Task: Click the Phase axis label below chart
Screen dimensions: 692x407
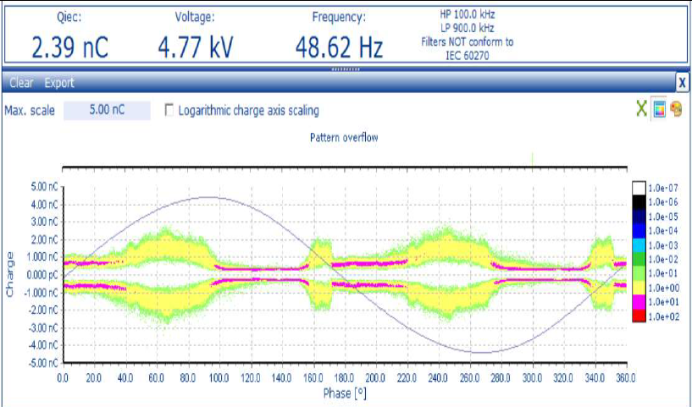Action: pyautogui.click(x=344, y=393)
